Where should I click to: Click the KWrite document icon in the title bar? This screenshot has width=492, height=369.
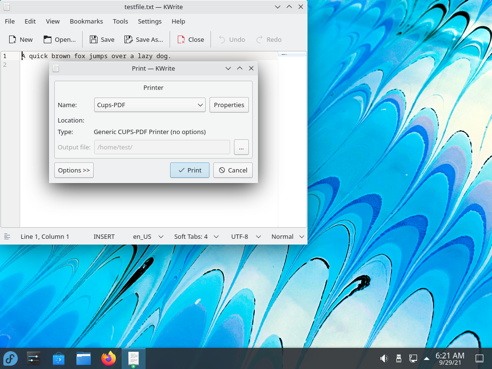[x=7, y=7]
